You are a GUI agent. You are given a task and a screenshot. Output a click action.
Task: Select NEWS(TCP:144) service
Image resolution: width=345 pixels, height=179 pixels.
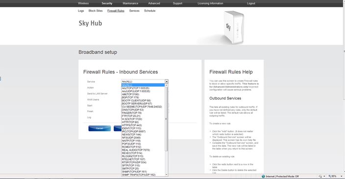pyautogui.click(x=143, y=135)
